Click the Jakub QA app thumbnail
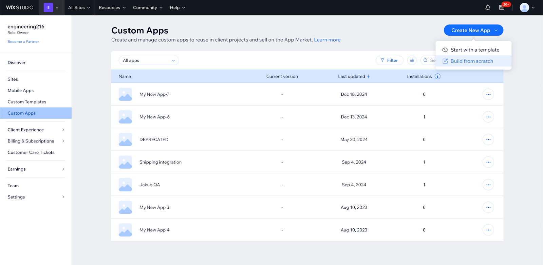543x265 pixels. point(125,185)
